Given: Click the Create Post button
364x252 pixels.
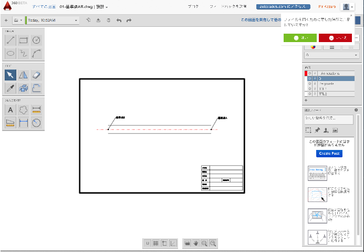Looking at the screenshot, I should 329,154.
